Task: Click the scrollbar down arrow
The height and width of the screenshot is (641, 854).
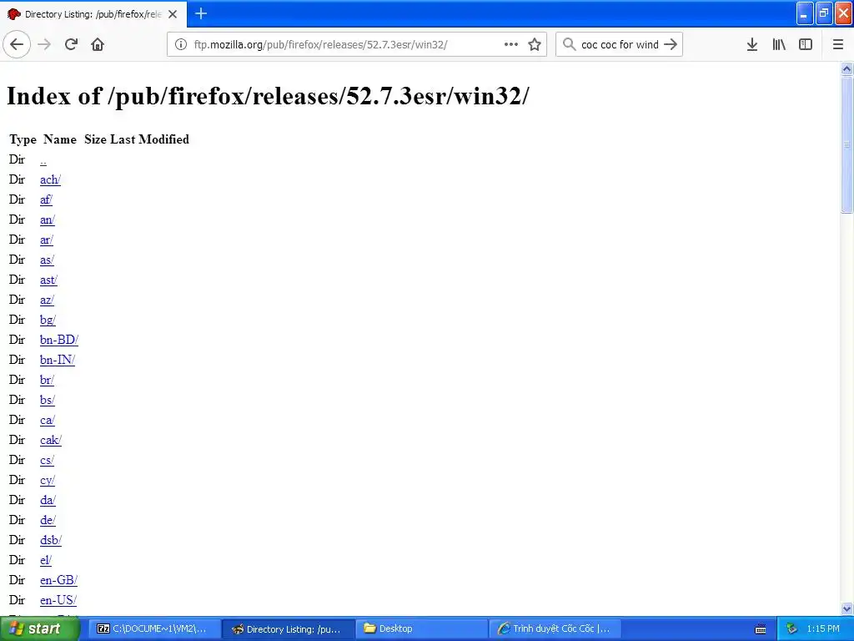Action: point(846,608)
